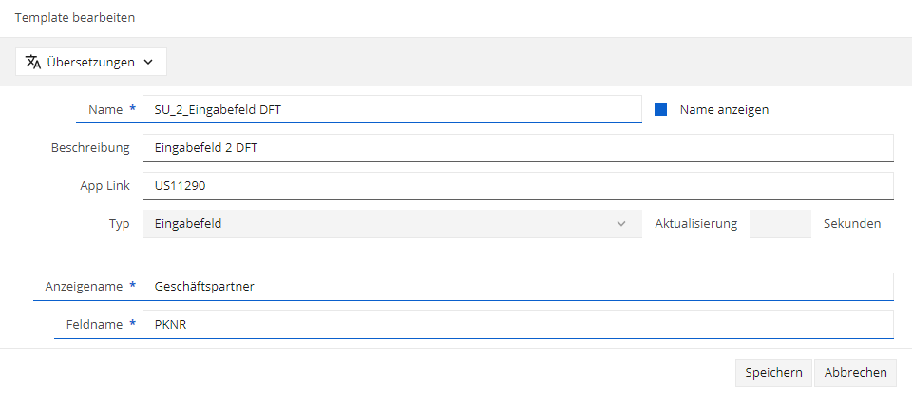Open the Übersetzungen dropdown menu

(x=91, y=62)
